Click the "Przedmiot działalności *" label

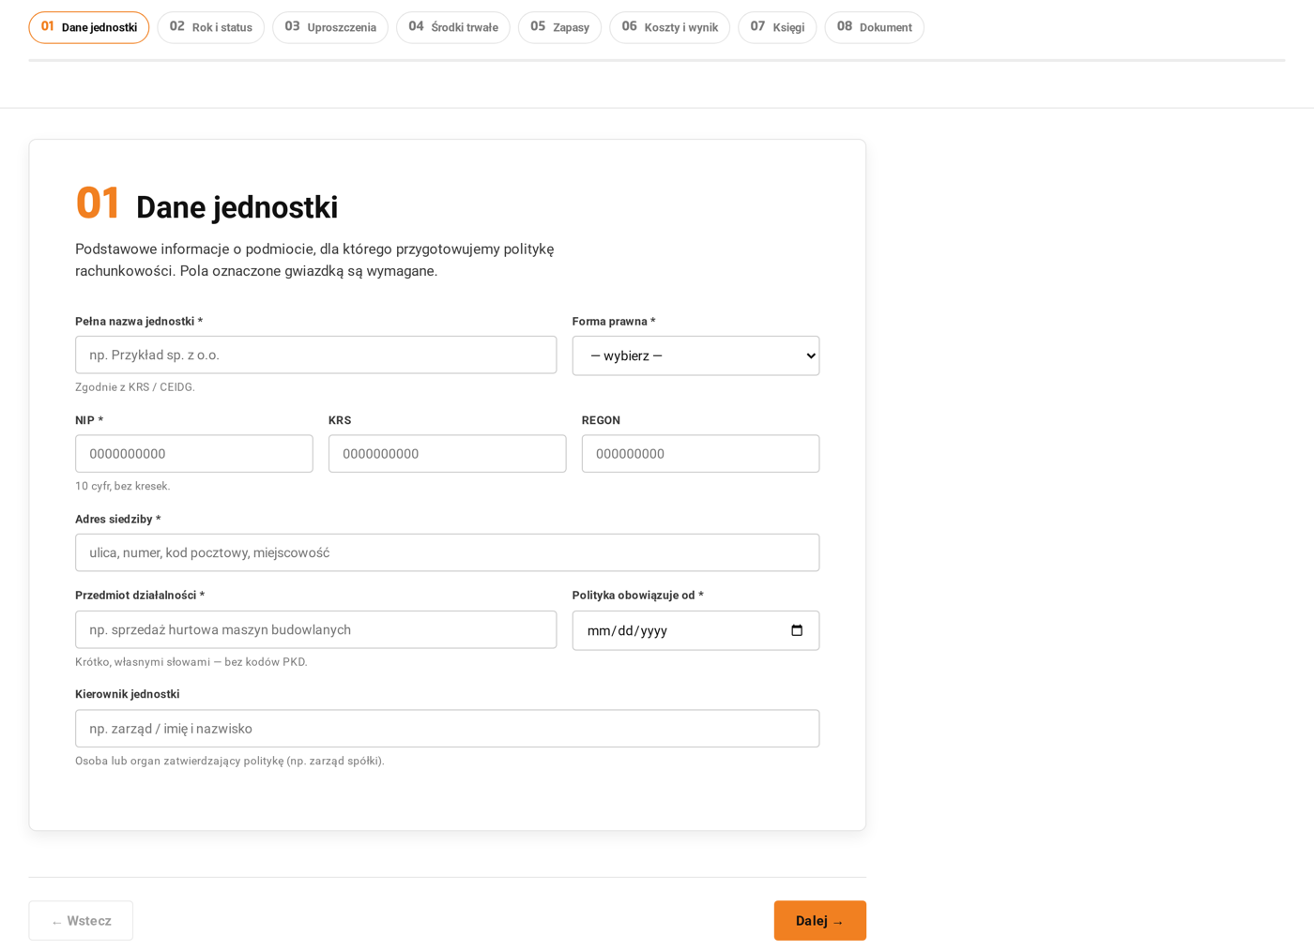click(140, 596)
